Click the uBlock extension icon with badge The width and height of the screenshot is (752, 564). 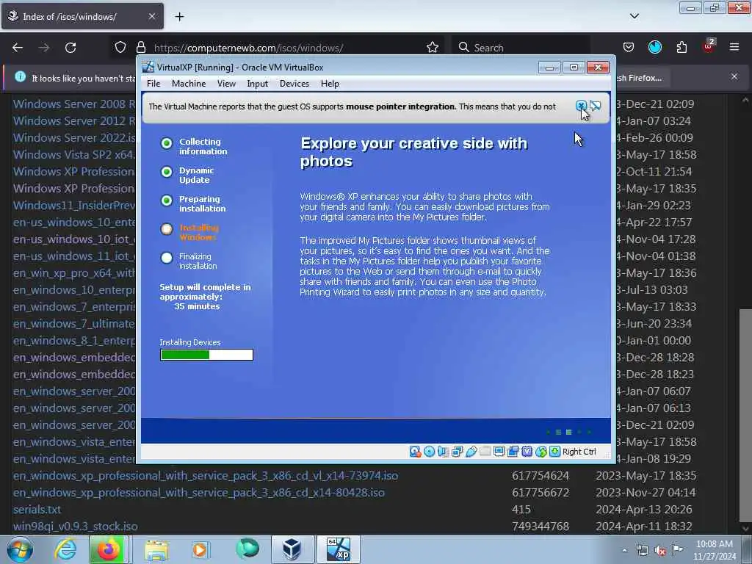point(709,46)
